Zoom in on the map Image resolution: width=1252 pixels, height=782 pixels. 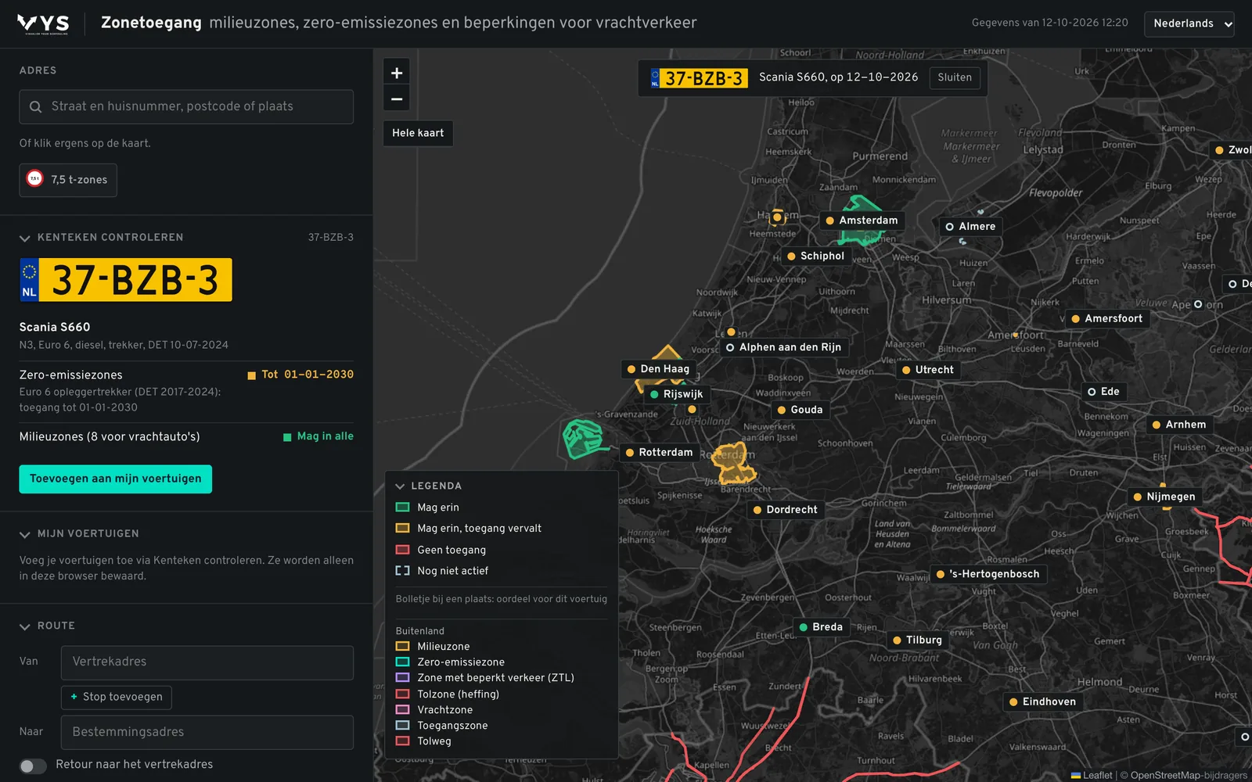click(397, 73)
